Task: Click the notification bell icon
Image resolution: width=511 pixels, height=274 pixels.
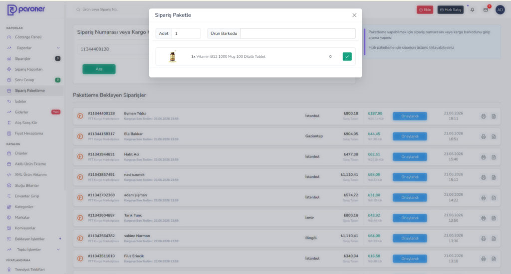Action: tap(472, 10)
